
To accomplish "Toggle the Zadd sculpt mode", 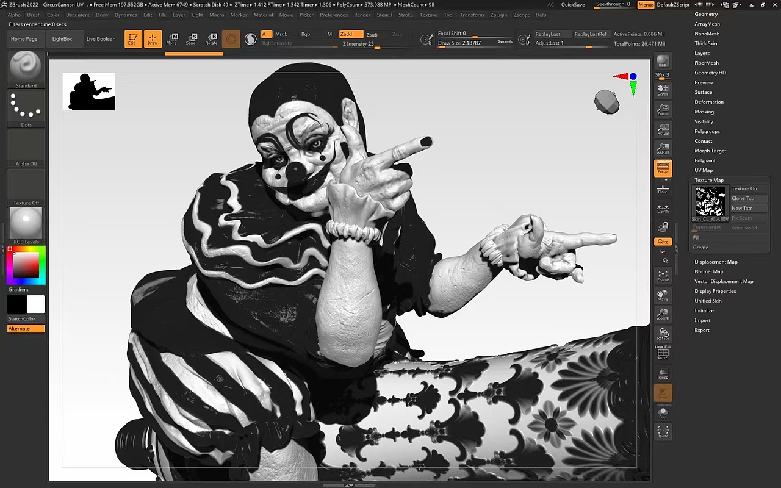I will pyautogui.click(x=351, y=34).
